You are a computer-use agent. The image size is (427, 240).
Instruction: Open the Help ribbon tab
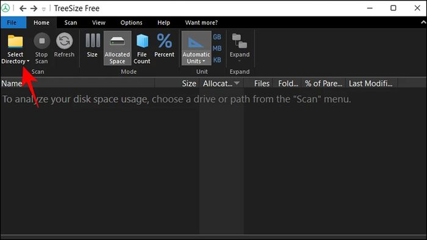coord(163,23)
